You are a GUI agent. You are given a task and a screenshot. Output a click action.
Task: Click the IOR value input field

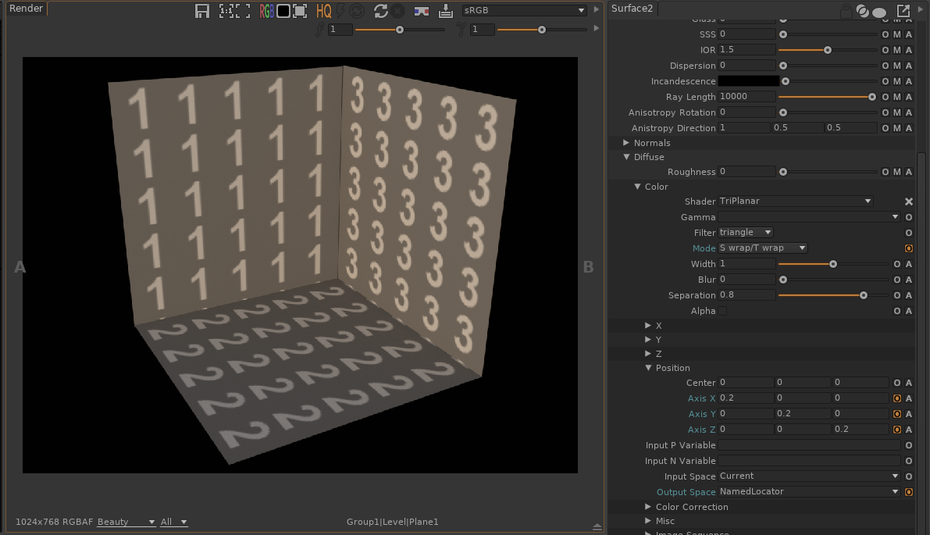point(746,50)
